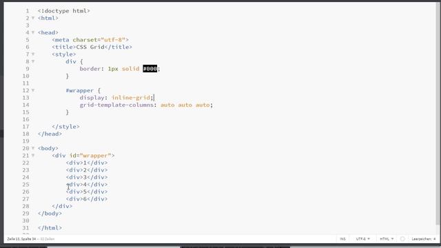Click the #wrapper selector on line 12
Image resolution: width=441 pixels, height=248 pixels.
tap(80, 90)
